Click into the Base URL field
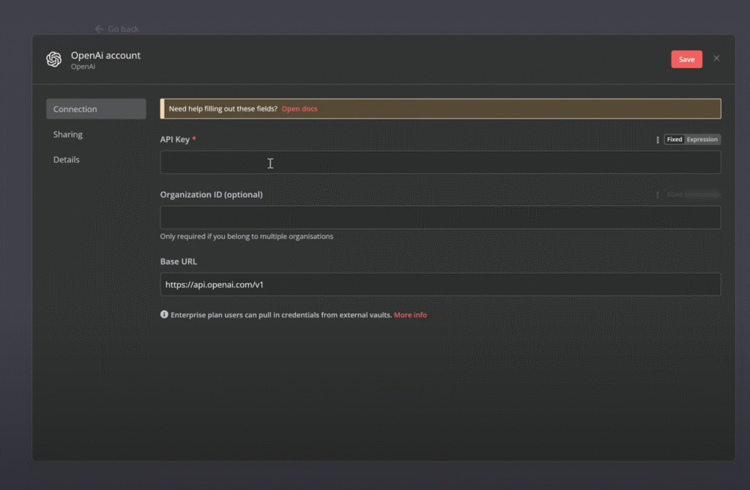Screen dimensions: 750x490 [440, 284]
